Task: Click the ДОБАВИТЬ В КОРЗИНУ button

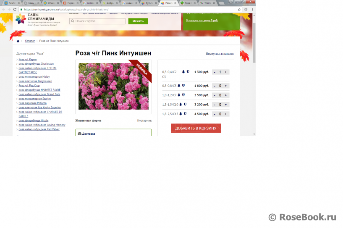Action: [x=196, y=128]
